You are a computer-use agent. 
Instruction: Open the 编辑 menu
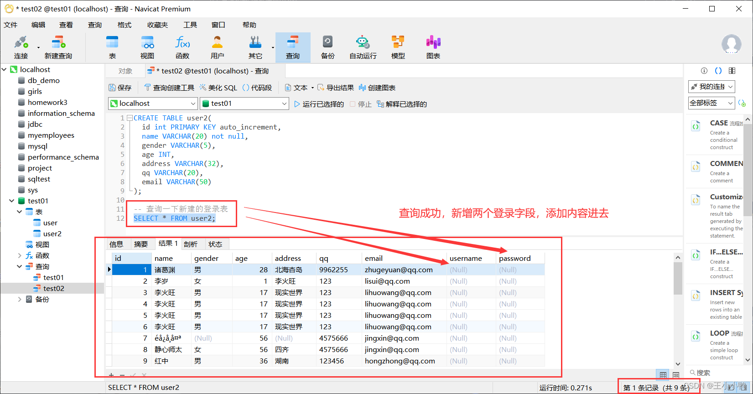click(x=38, y=25)
